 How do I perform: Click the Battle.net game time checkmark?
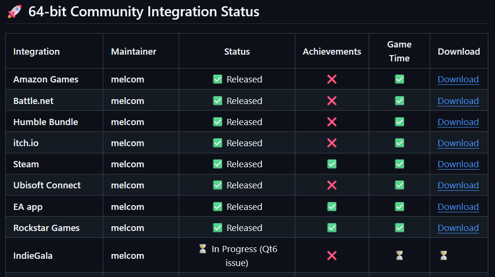[x=399, y=101]
